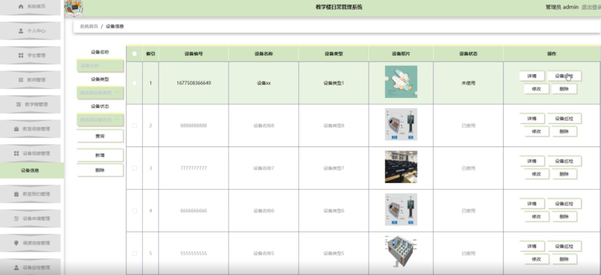Open device photo thumbnail in row 2
This screenshot has width=601, height=275.
[x=401, y=125]
